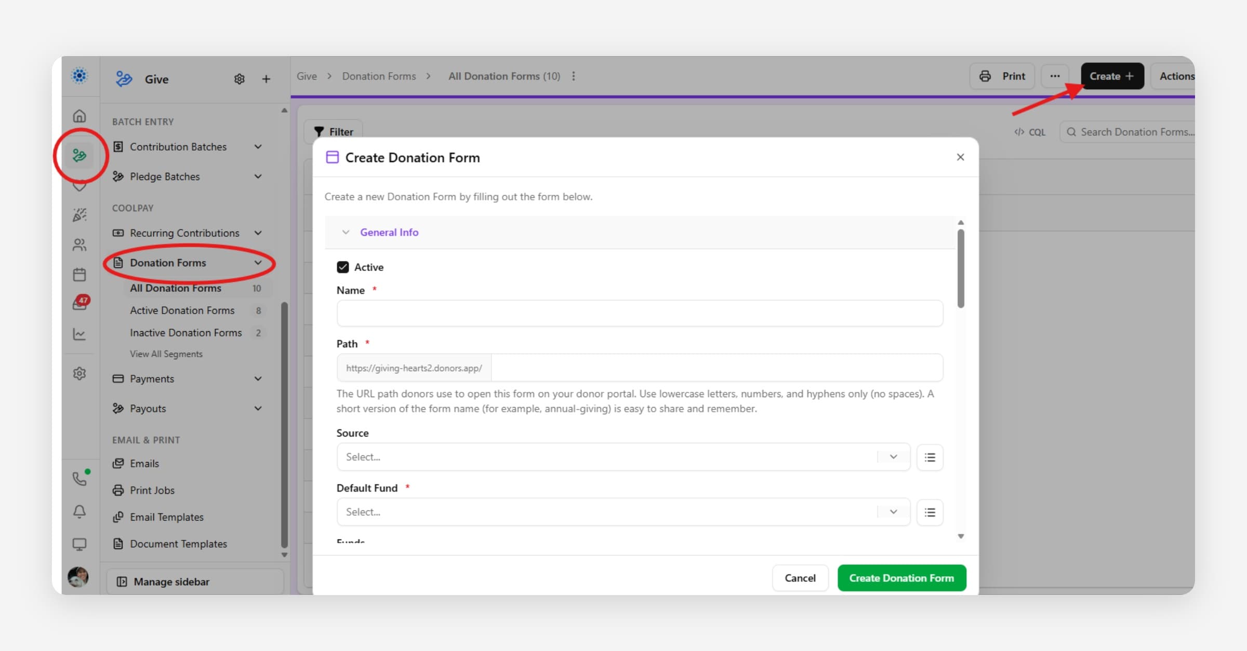
Task: Click the plus icon beside Give title
Action: tap(266, 79)
